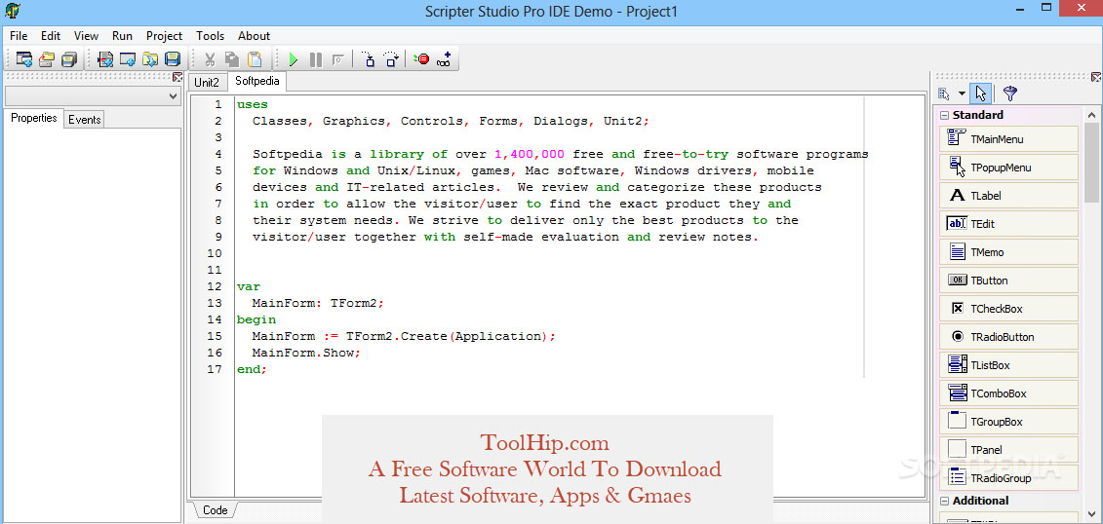1103x524 pixels.
Task: Click the Step Over debug icon
Action: pos(391,59)
